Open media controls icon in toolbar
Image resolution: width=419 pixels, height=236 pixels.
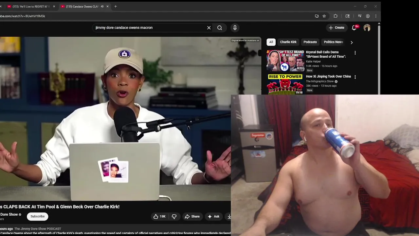point(359,16)
